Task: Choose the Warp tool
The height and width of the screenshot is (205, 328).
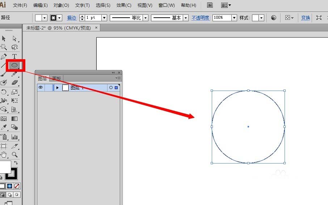Action: tap(4, 101)
